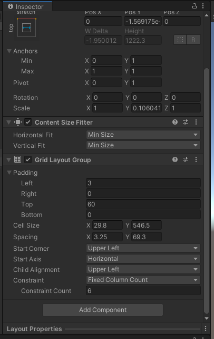Click the Pivot X field

pyautogui.click(x=106, y=82)
